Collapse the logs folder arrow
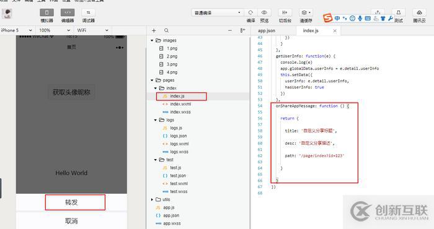The height and width of the screenshot is (229, 434). (x=156, y=120)
